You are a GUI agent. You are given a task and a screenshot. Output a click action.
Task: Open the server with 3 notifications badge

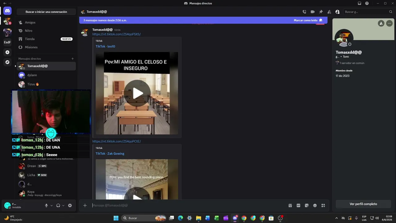pyautogui.click(x=7, y=21)
